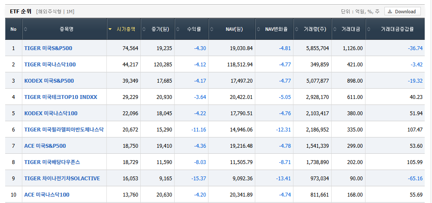This screenshot has width=432, height=203.
Task: Select trading value 898.00
Action: pyautogui.click(x=355, y=81)
